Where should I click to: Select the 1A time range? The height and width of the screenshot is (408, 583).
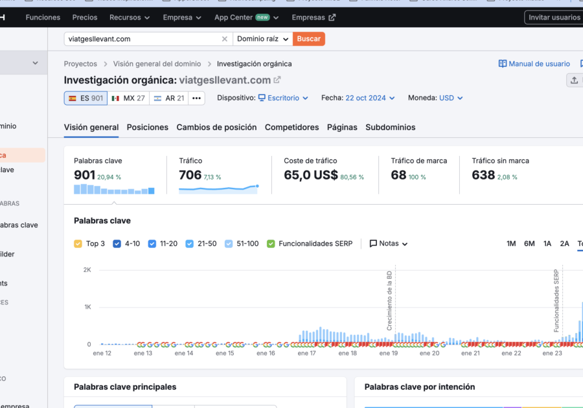pos(547,244)
